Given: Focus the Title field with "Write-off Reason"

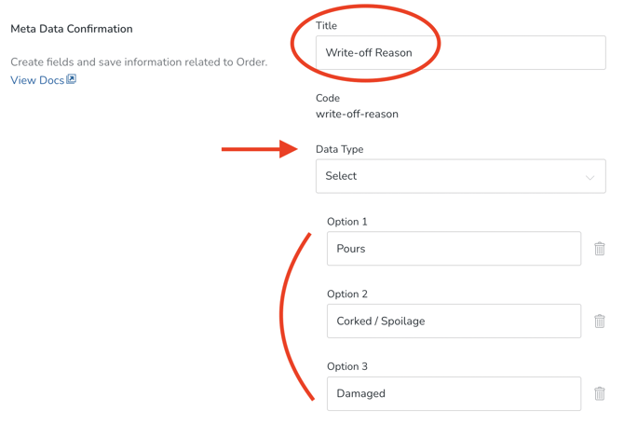Looking at the screenshot, I should pos(460,53).
